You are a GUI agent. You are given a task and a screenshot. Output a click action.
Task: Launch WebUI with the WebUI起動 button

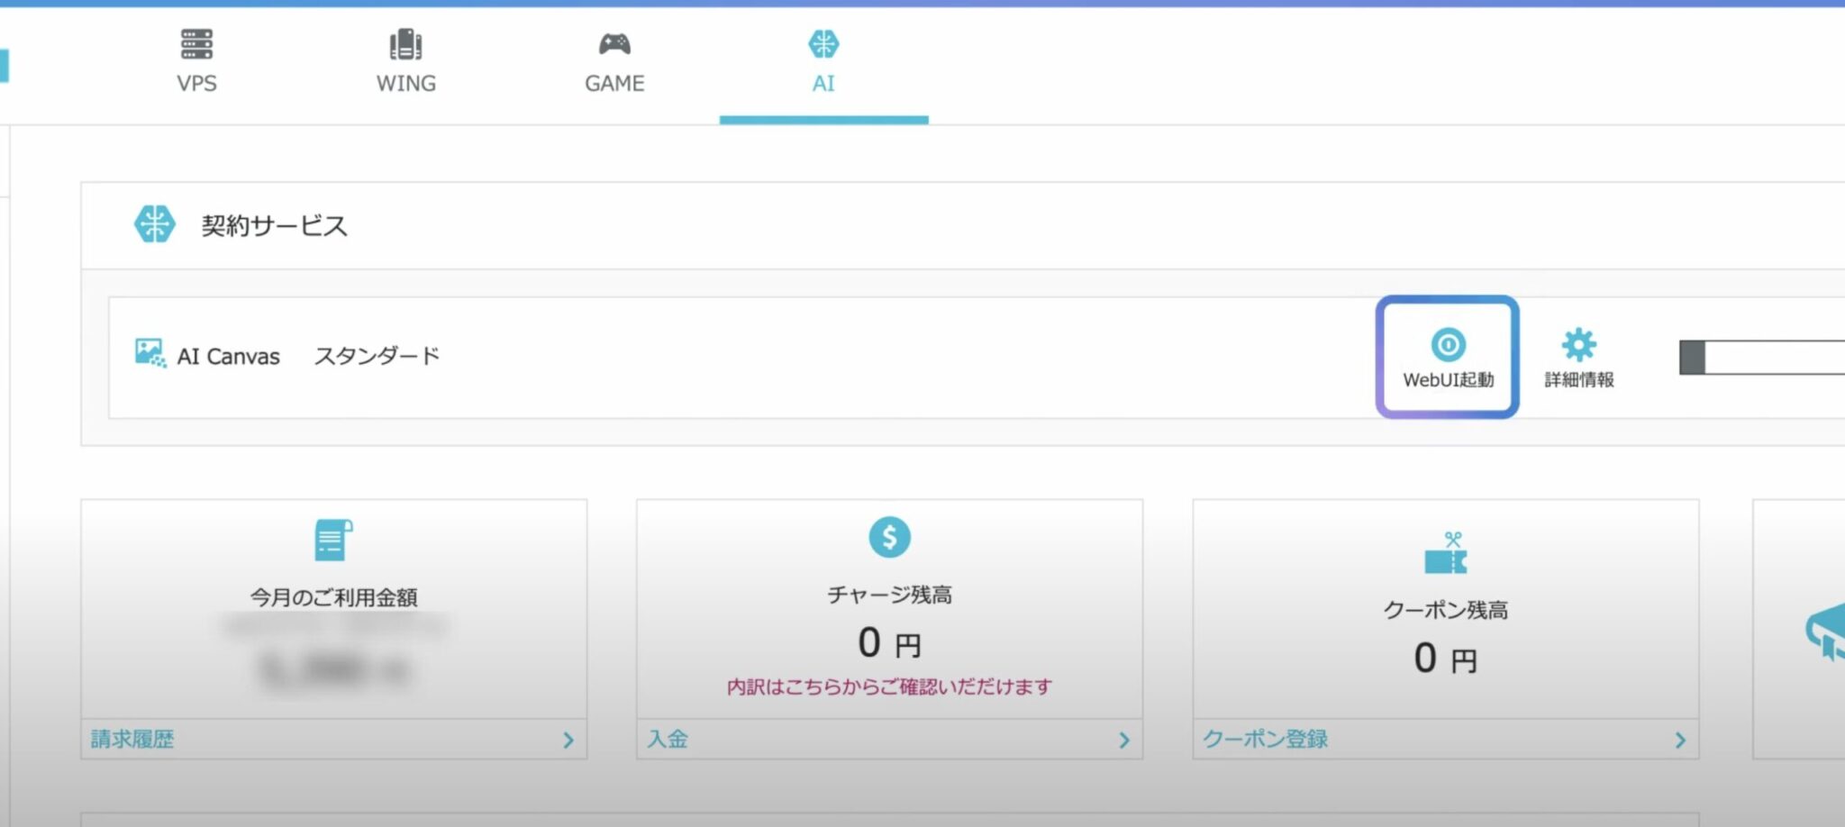click(1447, 357)
